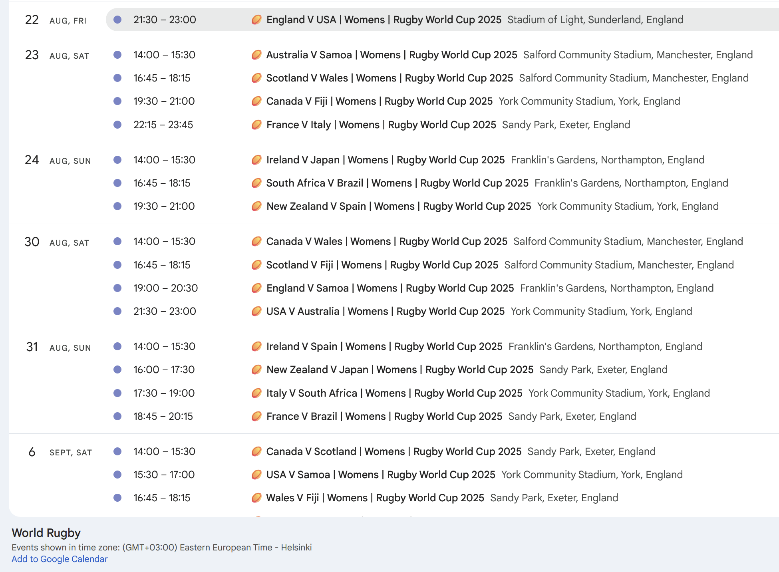This screenshot has height=572, width=779.
Task: Click rugby ball icon for France V Italy
Action: (256, 125)
